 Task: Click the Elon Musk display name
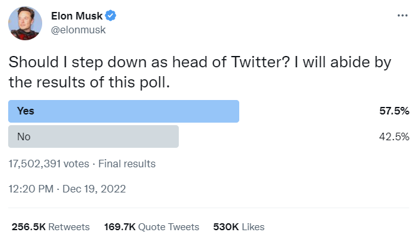tap(77, 16)
